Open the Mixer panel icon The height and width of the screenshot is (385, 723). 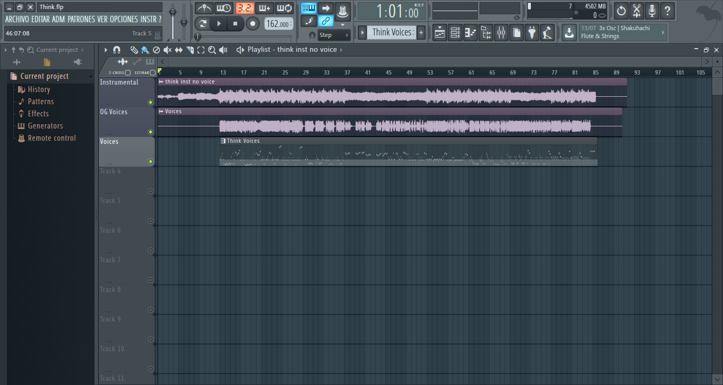click(501, 32)
